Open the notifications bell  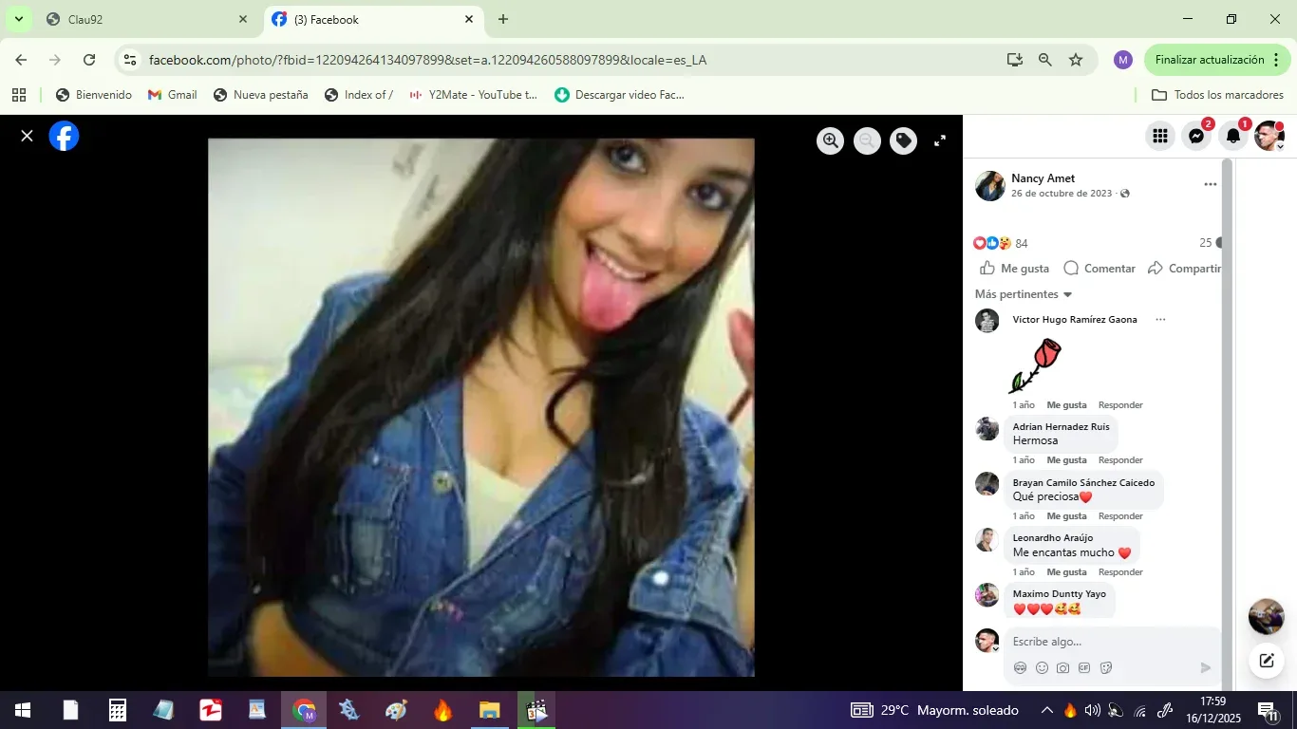pos(1232,136)
